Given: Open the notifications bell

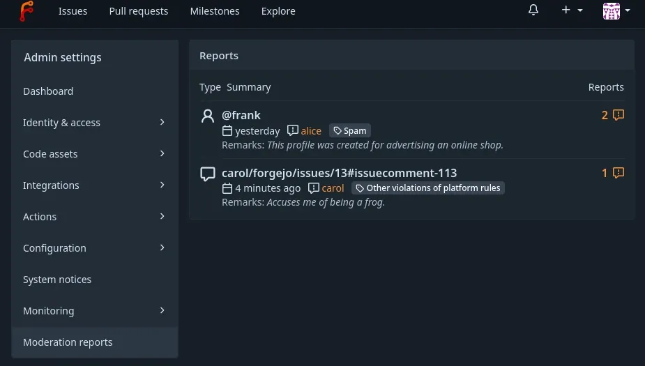Looking at the screenshot, I should 533,10.
